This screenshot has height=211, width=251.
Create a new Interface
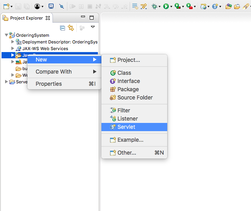pyautogui.click(x=134, y=81)
